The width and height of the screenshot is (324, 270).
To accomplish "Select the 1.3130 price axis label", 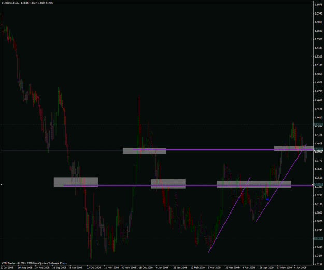I will coord(318,204).
